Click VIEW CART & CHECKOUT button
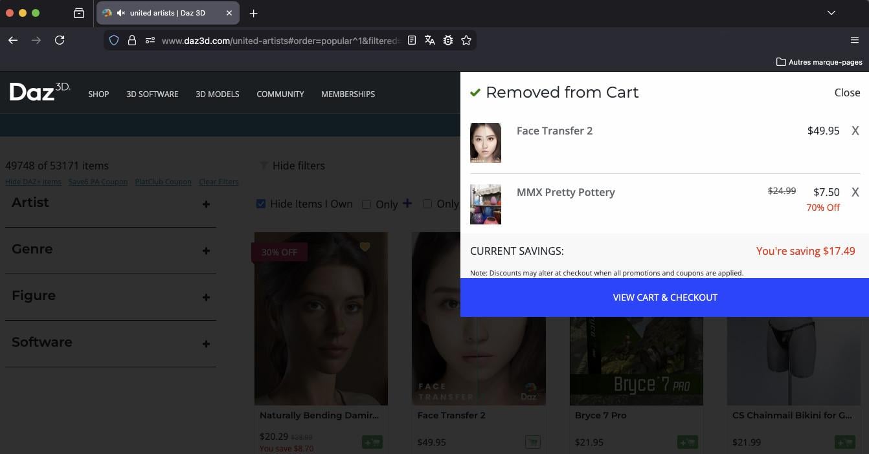This screenshot has width=869, height=454. click(x=664, y=297)
